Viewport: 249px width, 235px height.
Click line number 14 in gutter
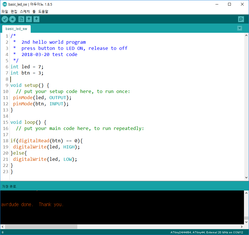6,116
